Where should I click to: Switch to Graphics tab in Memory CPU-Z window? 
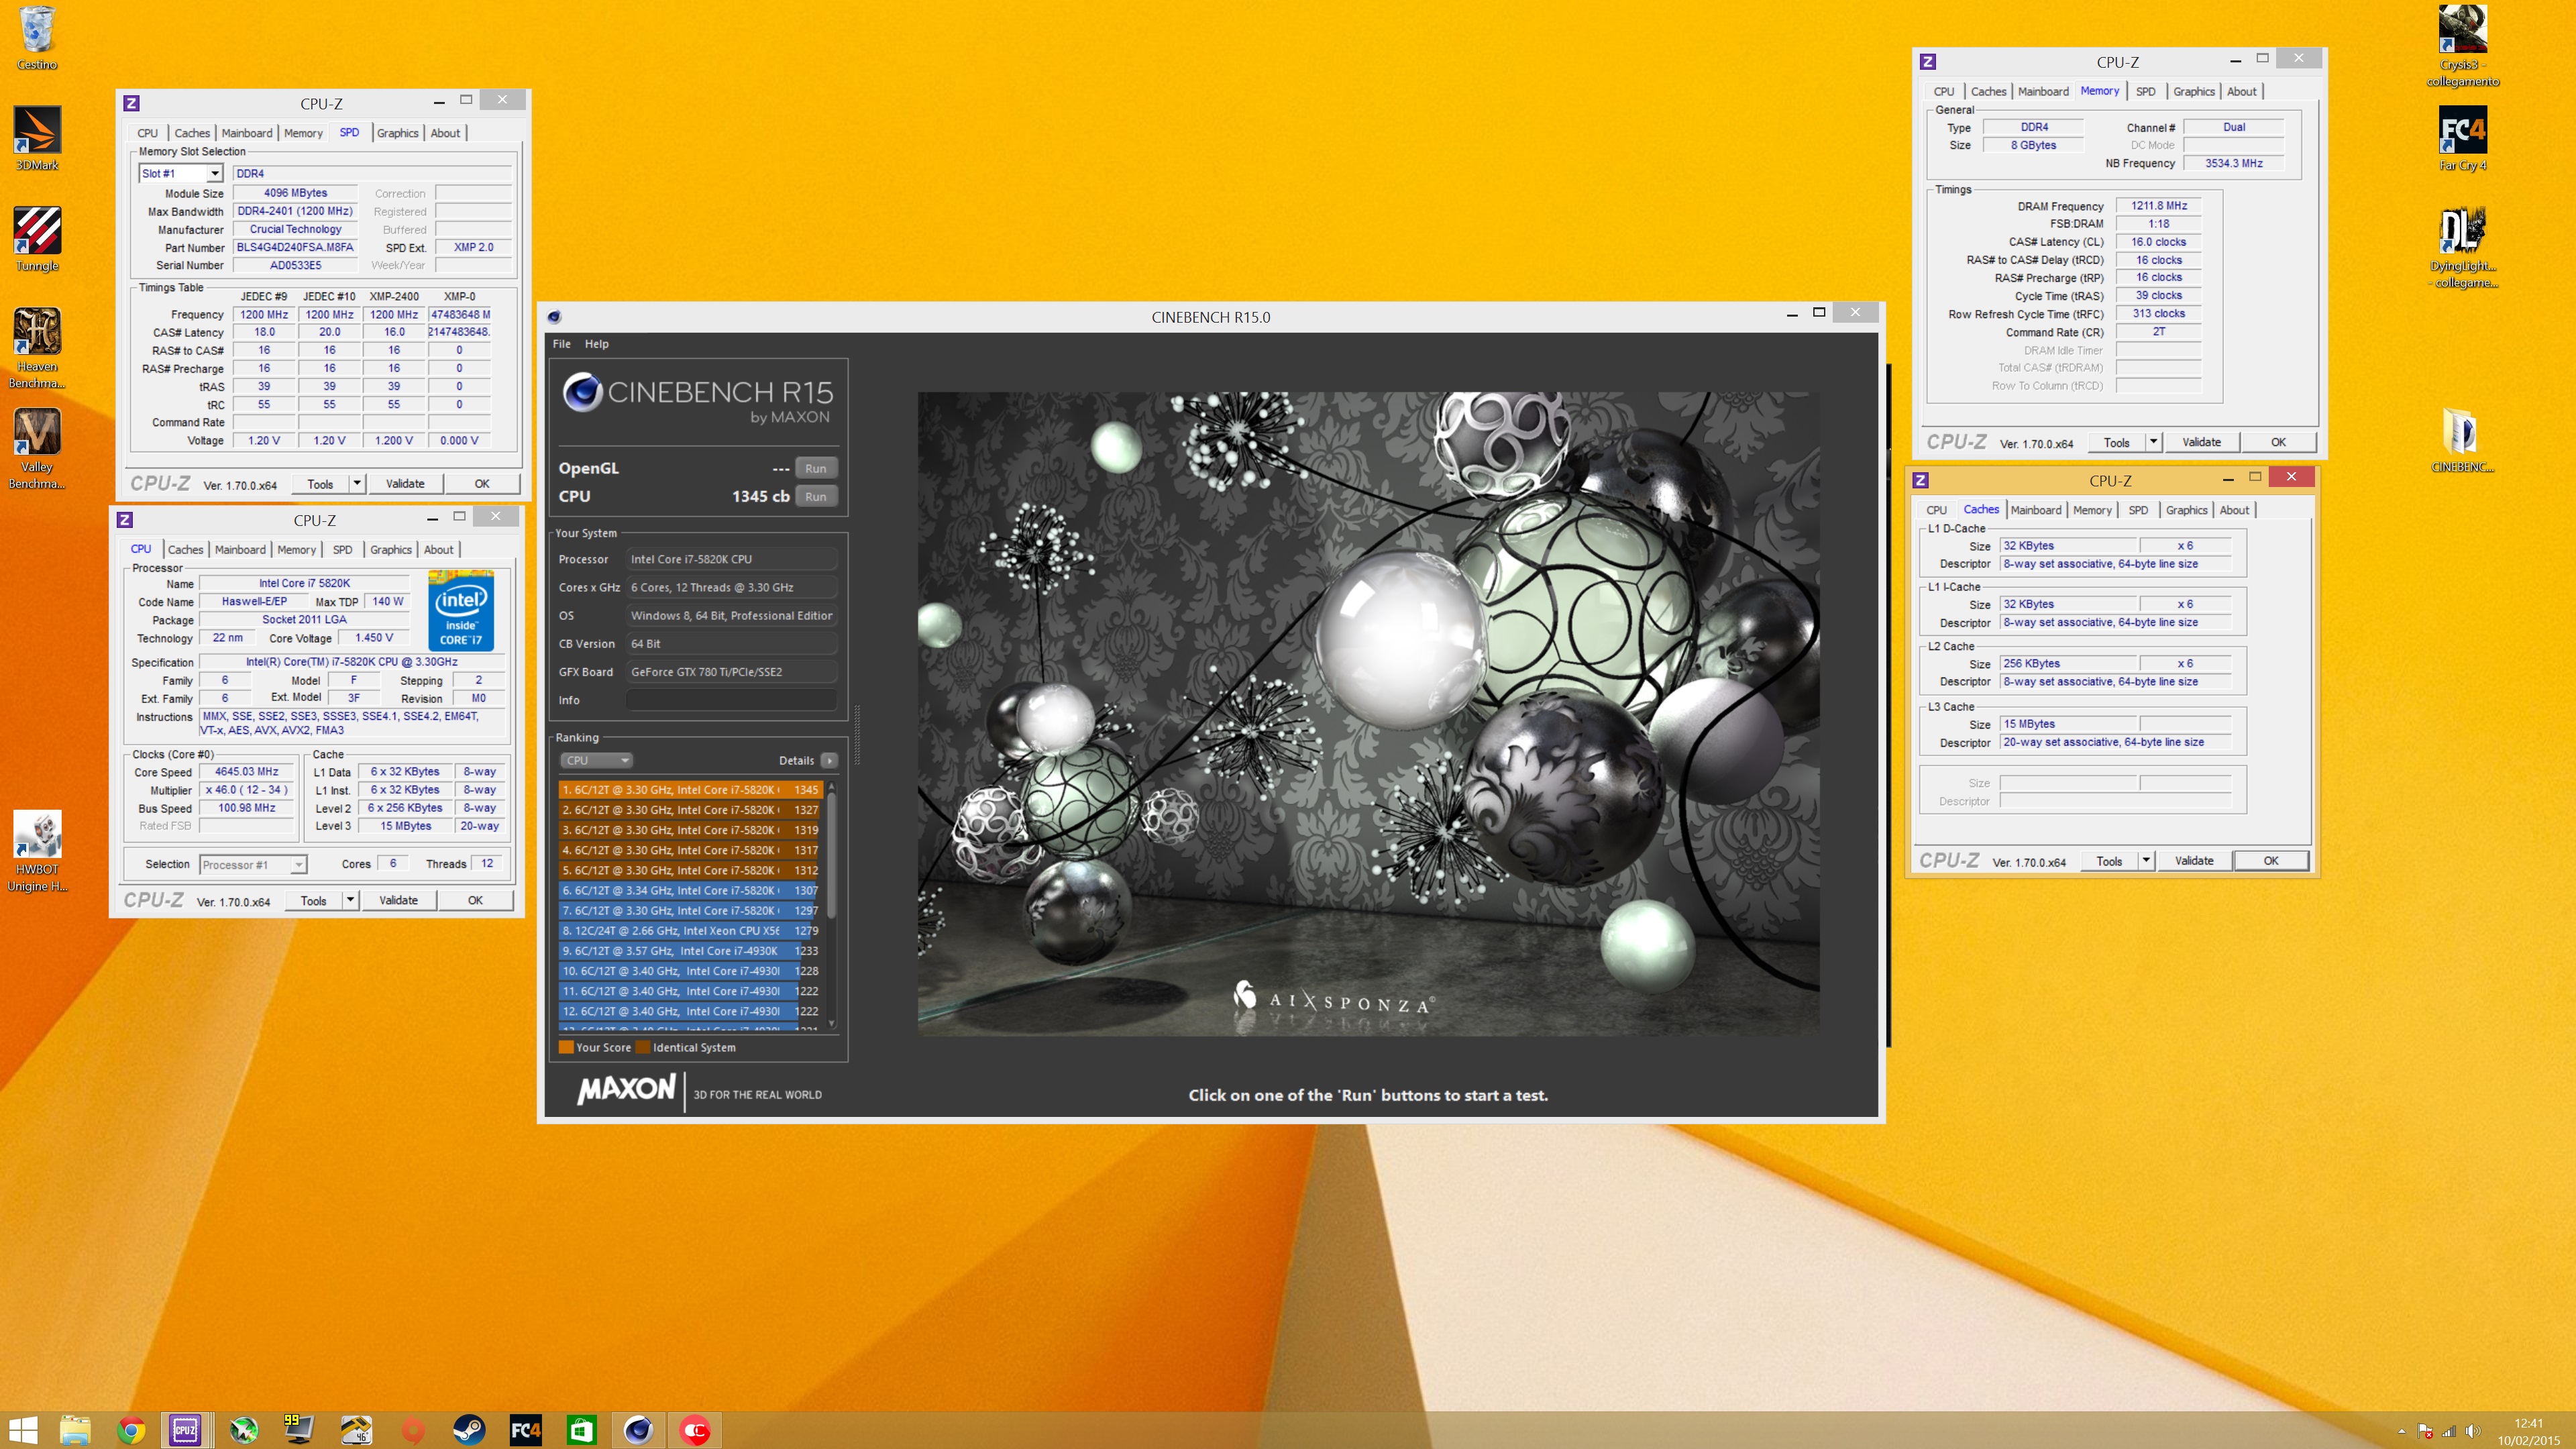[x=2194, y=91]
